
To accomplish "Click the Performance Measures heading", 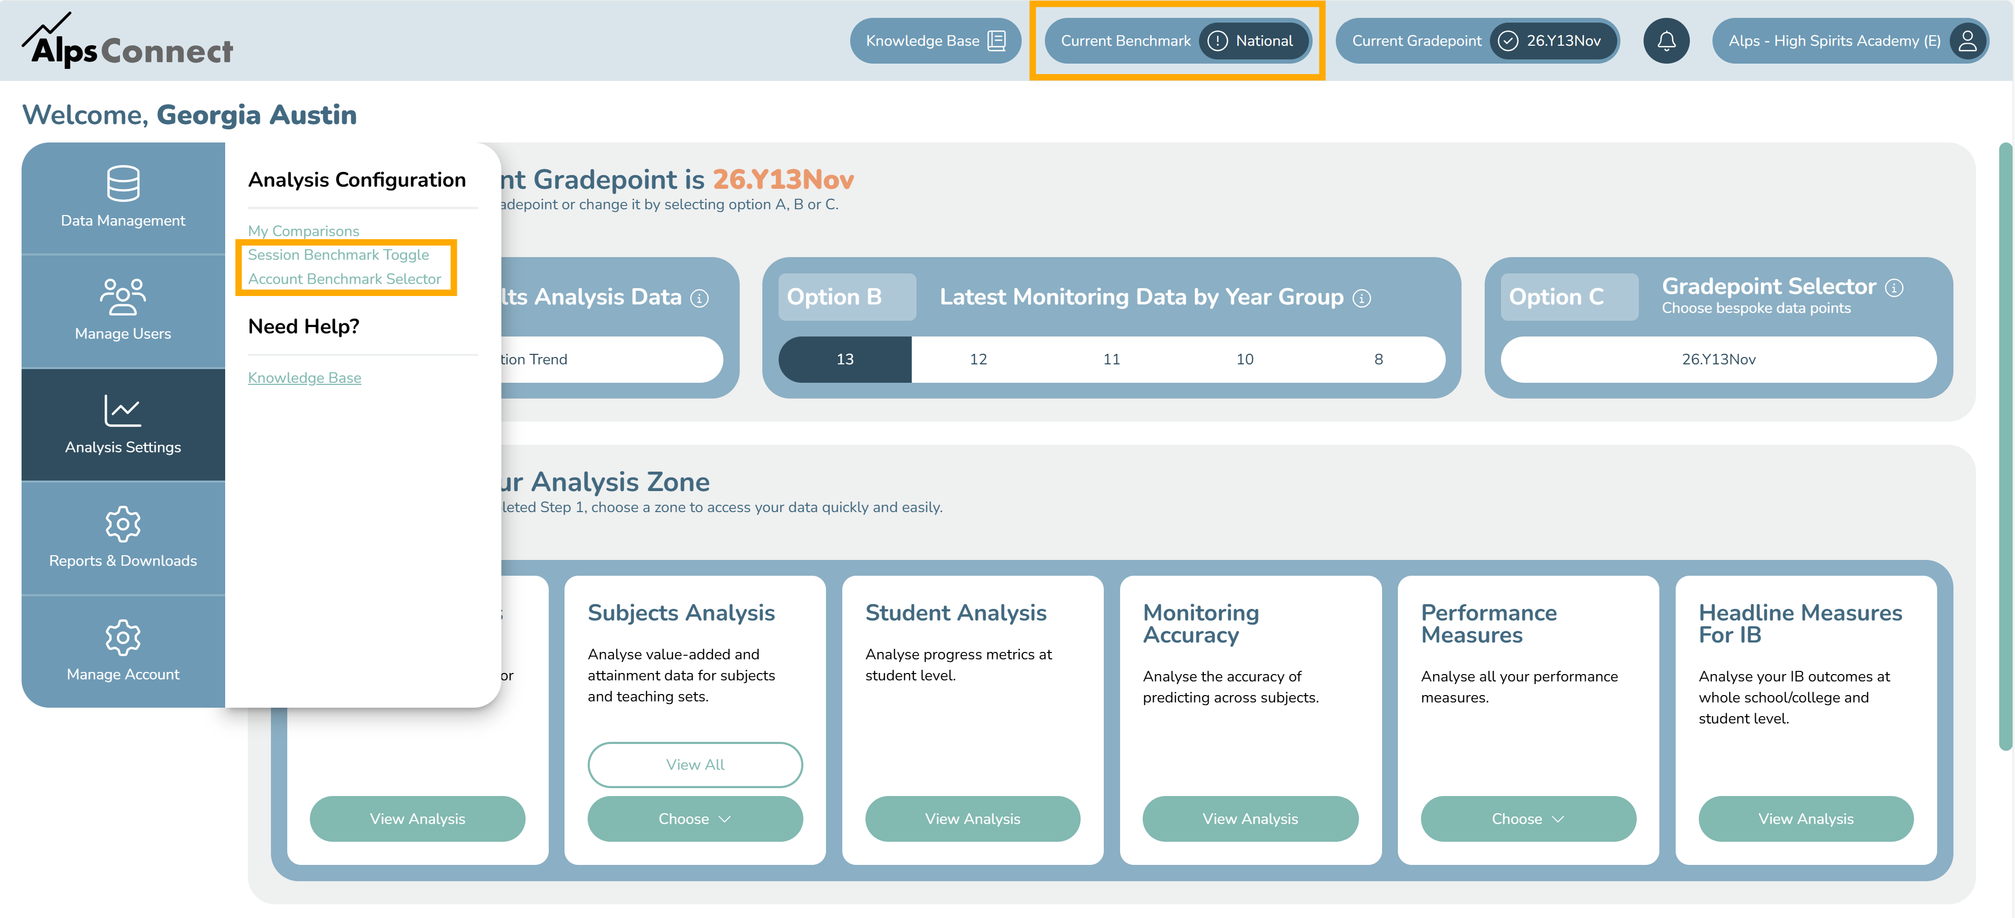I will coord(1488,624).
